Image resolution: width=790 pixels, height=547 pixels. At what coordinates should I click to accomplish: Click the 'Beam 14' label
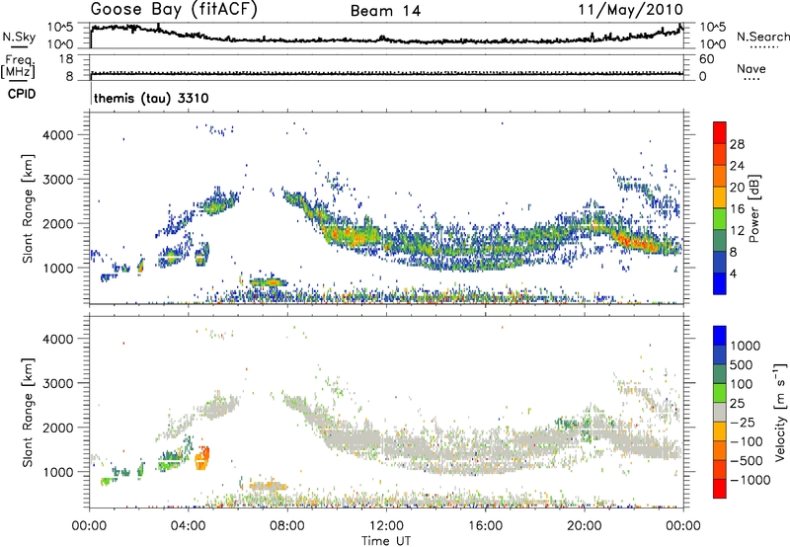tap(385, 11)
